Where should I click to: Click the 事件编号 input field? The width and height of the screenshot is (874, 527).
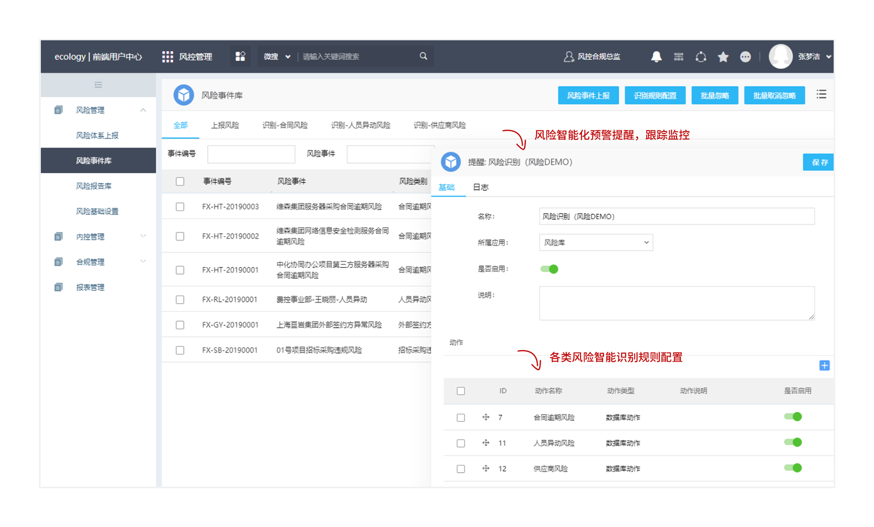251,154
